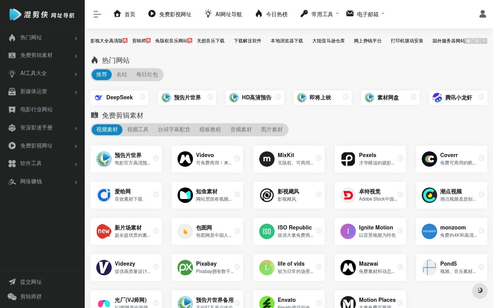Open AI网址导航 in top navigation
Screen dimensions: 493x308
click(223, 14)
